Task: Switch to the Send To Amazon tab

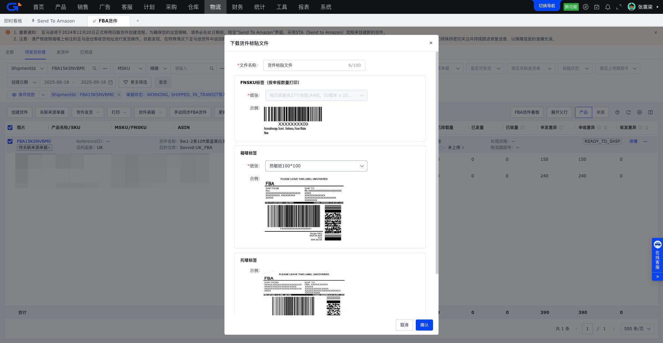Action: (56, 21)
